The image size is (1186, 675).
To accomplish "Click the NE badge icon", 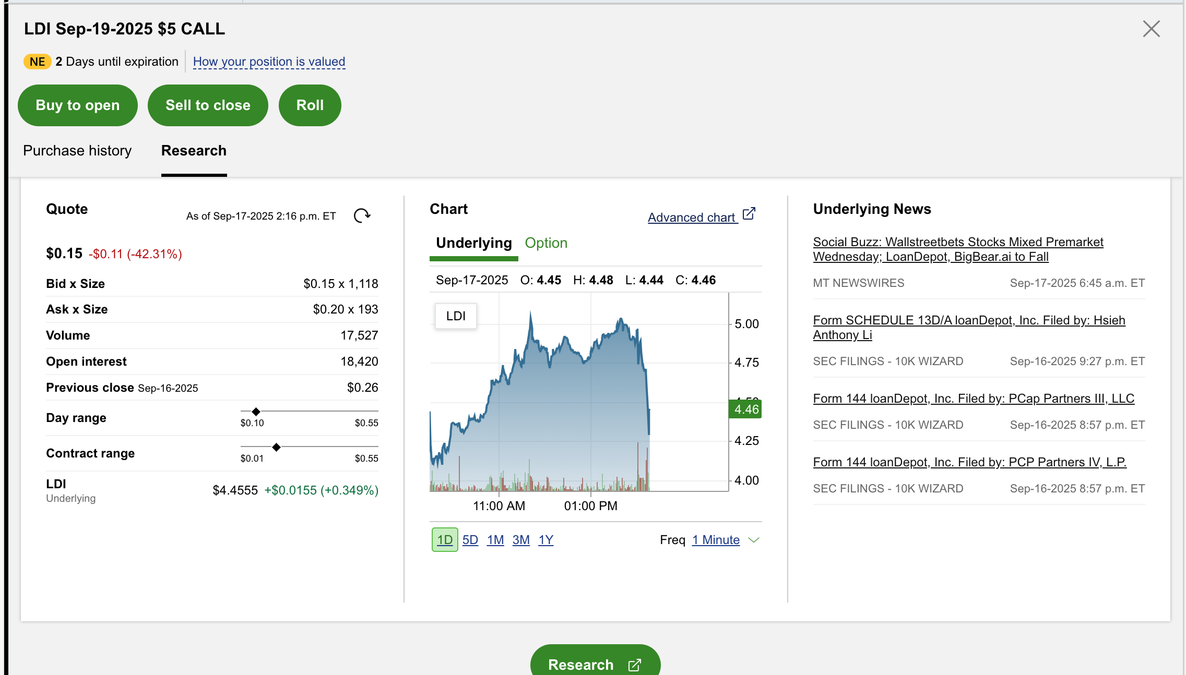I will (37, 62).
